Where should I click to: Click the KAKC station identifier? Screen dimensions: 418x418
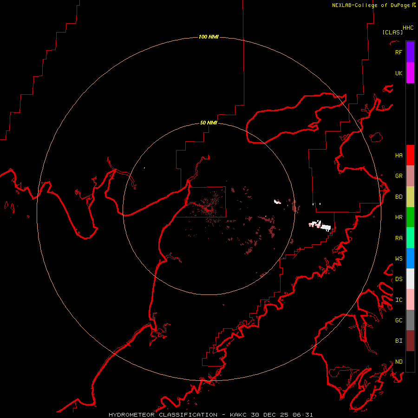(239, 415)
